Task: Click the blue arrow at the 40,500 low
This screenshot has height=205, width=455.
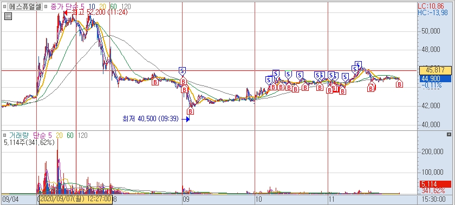Action: pos(186,119)
